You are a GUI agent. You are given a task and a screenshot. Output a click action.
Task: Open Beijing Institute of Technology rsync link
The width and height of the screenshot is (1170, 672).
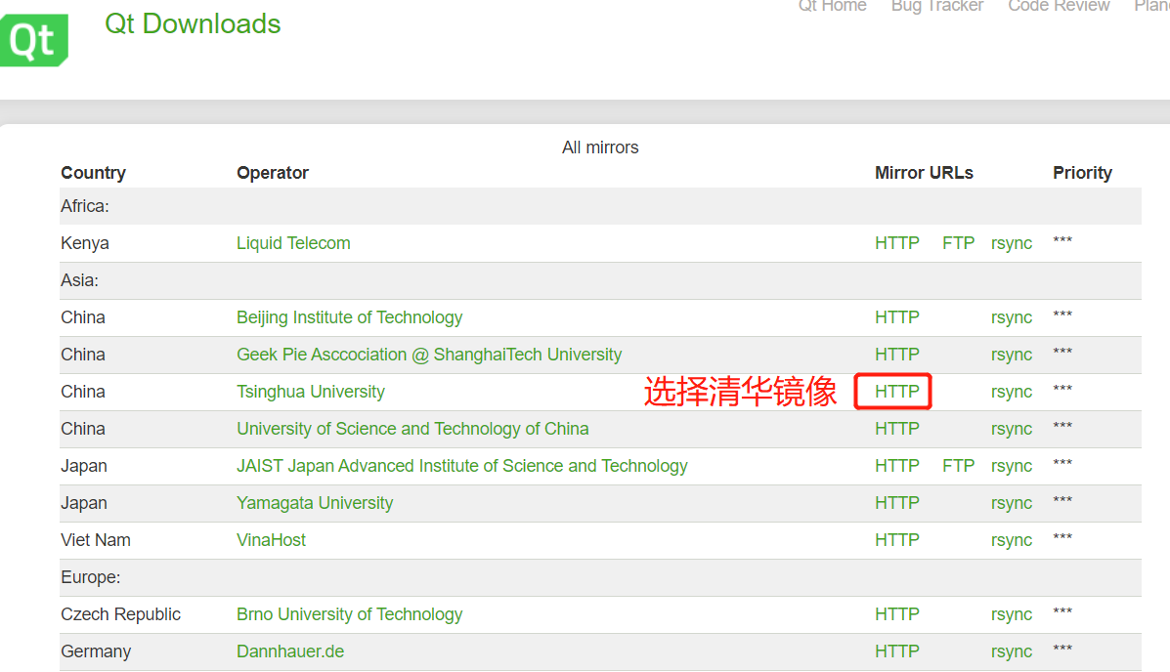click(x=1011, y=317)
